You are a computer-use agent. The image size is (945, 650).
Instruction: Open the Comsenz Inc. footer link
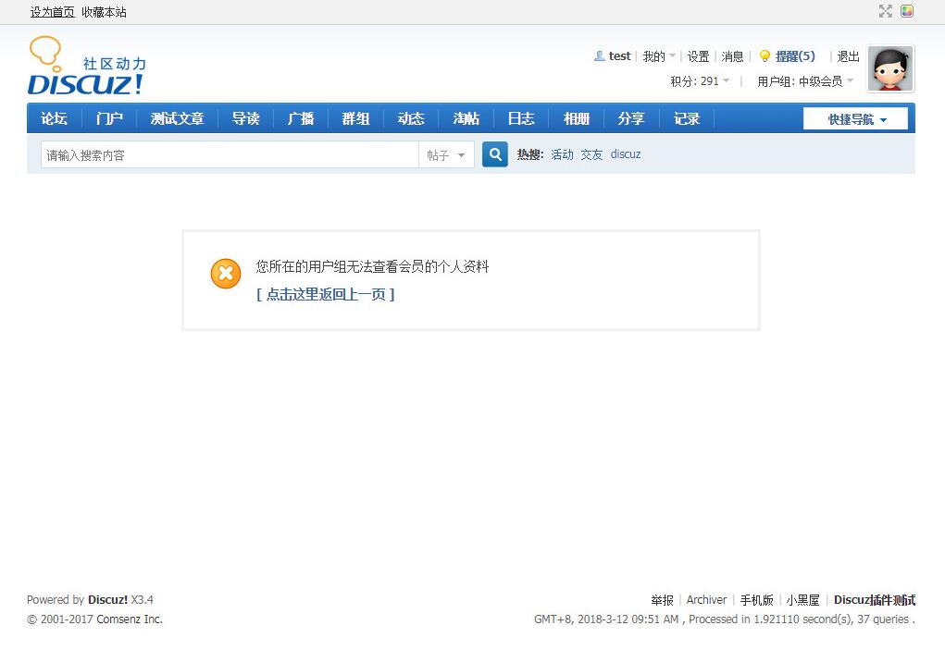coord(130,619)
